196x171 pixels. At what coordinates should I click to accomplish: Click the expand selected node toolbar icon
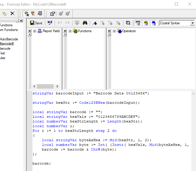[x=33, y=13]
